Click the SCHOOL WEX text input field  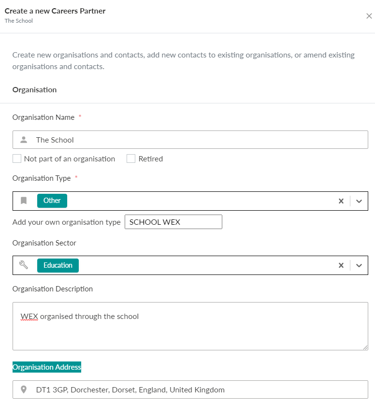tap(173, 222)
